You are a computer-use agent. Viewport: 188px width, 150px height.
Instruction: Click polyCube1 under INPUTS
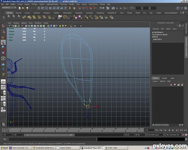pyautogui.click(x=157, y=39)
